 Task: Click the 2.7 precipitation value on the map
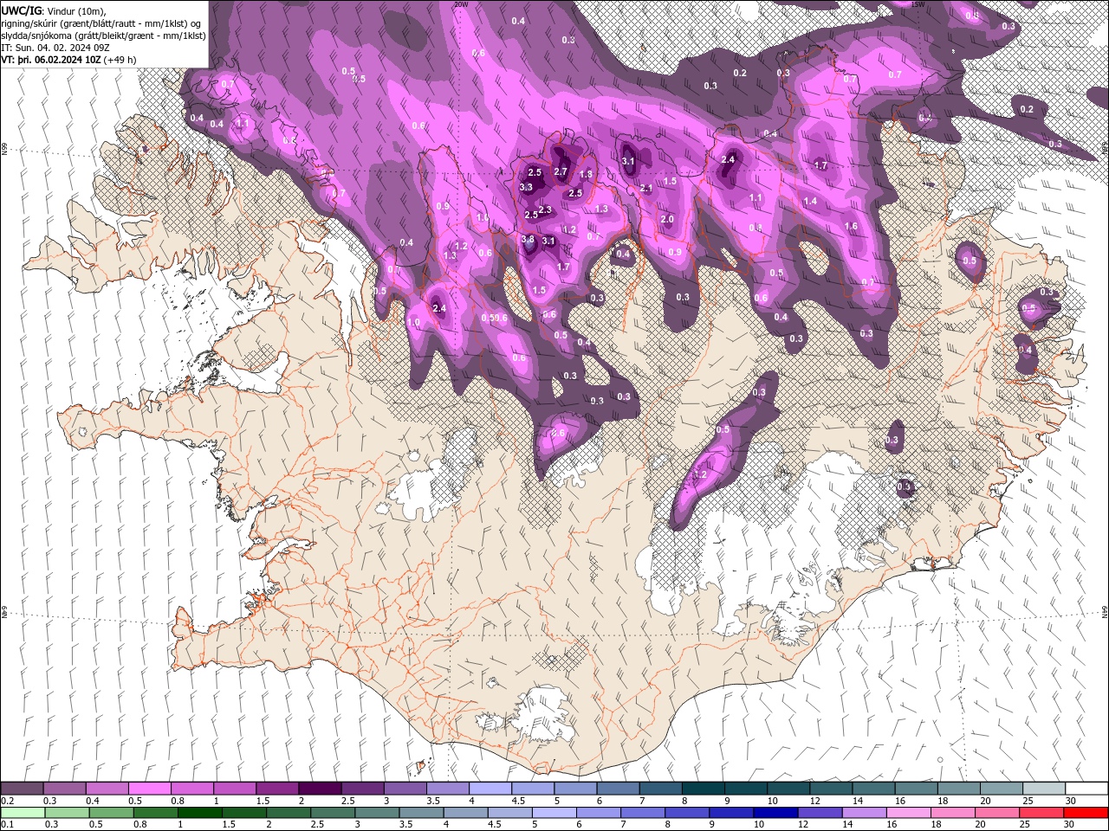coord(561,171)
